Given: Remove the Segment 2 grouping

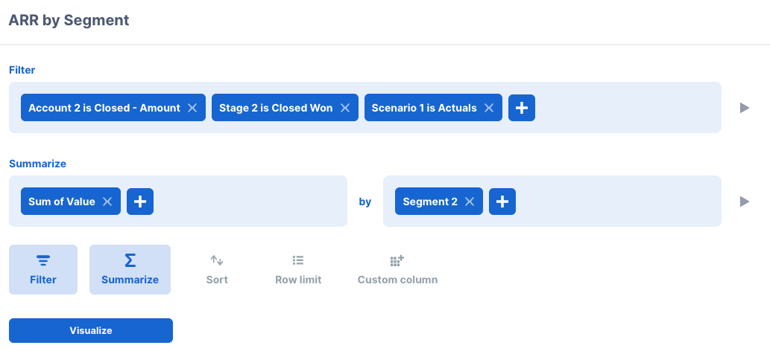Looking at the screenshot, I should tap(470, 202).
